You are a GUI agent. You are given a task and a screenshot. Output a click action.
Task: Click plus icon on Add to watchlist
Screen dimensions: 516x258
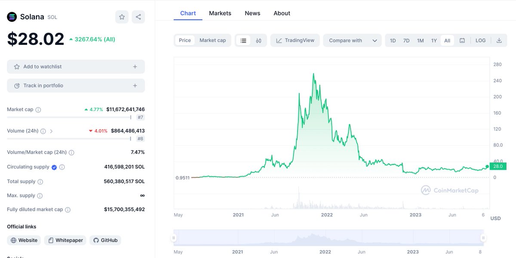[x=135, y=67]
